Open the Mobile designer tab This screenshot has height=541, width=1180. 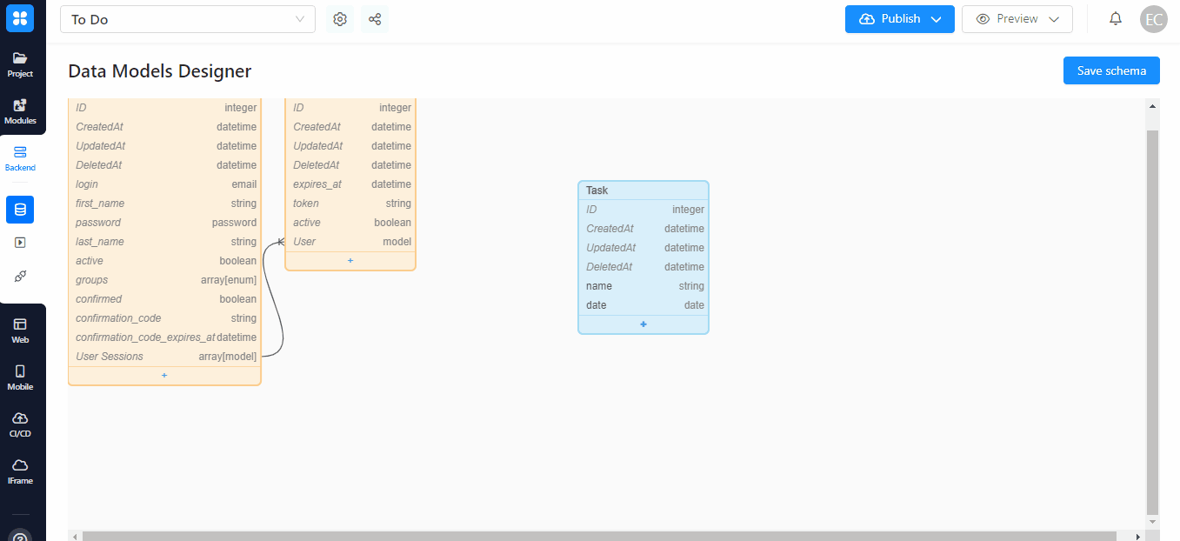coord(20,377)
